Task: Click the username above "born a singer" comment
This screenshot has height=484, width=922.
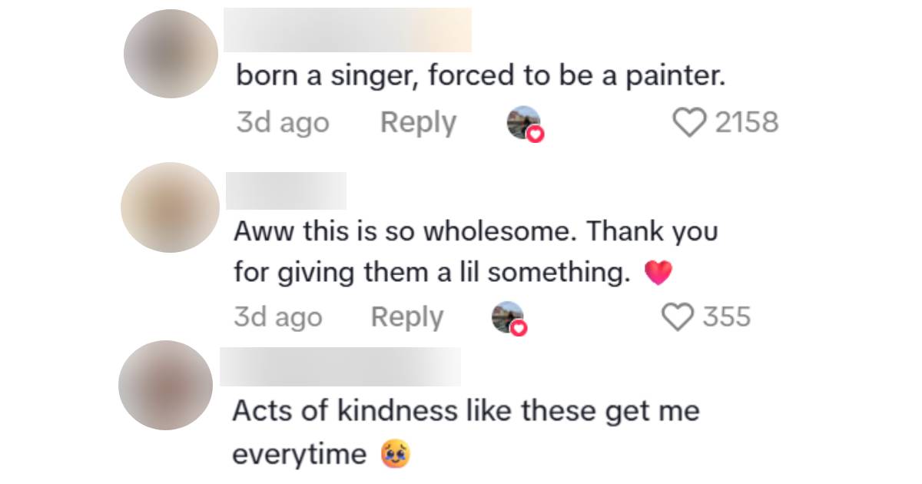Action: (x=347, y=30)
